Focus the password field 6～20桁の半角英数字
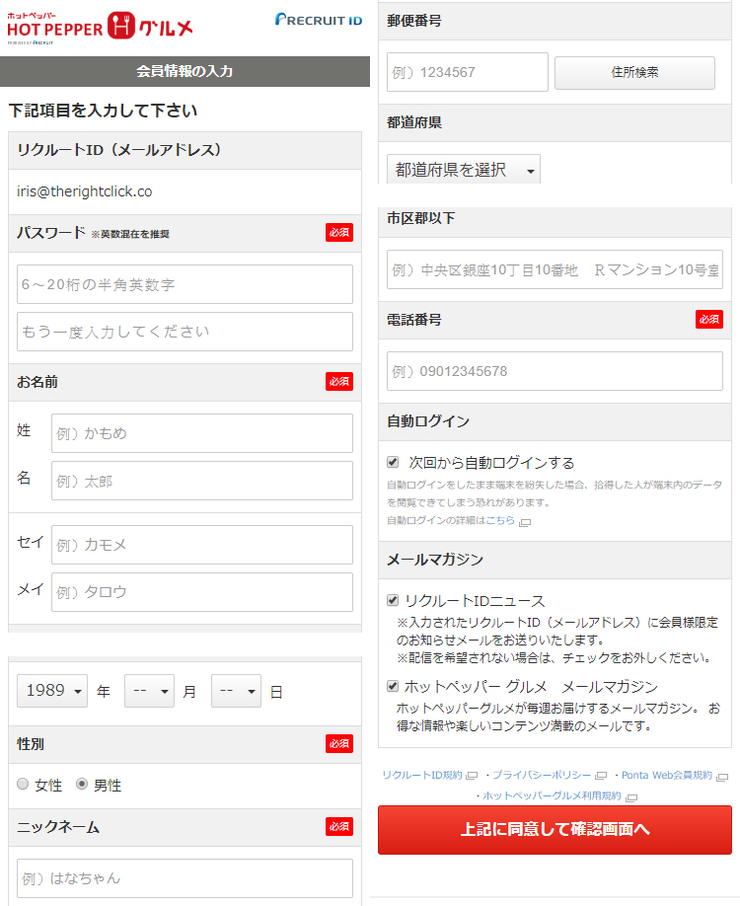The height and width of the screenshot is (906, 740). [185, 284]
